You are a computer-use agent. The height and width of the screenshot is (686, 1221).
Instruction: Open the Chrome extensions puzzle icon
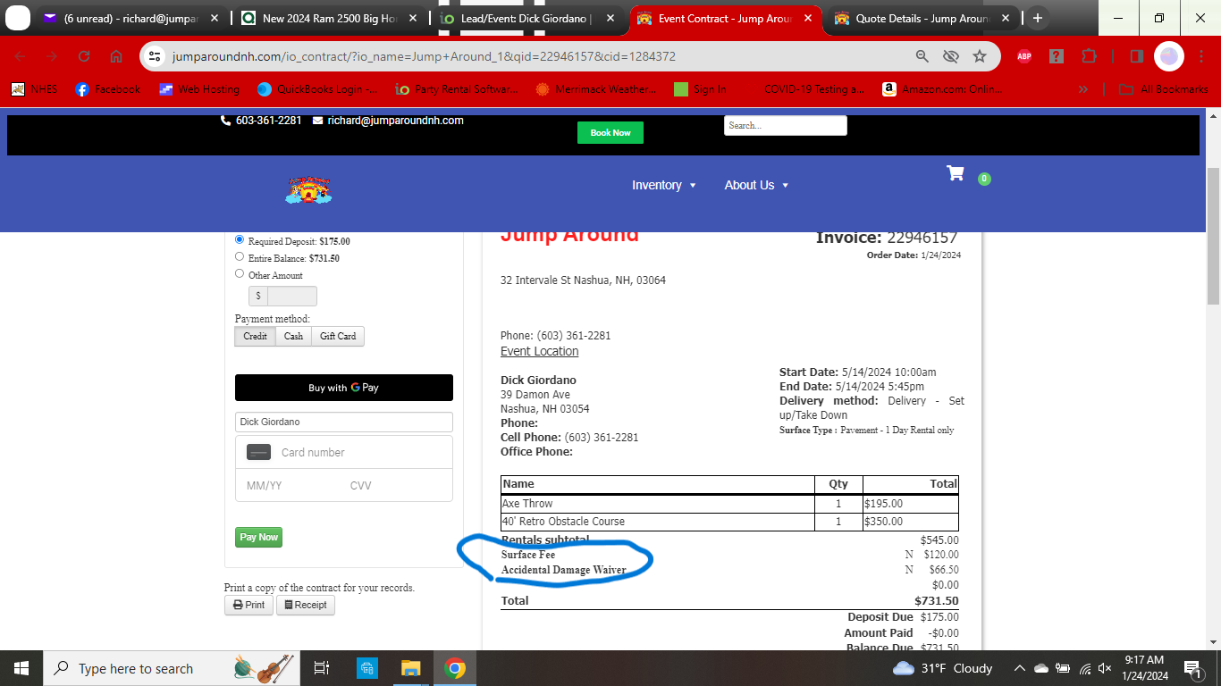[x=1089, y=56]
